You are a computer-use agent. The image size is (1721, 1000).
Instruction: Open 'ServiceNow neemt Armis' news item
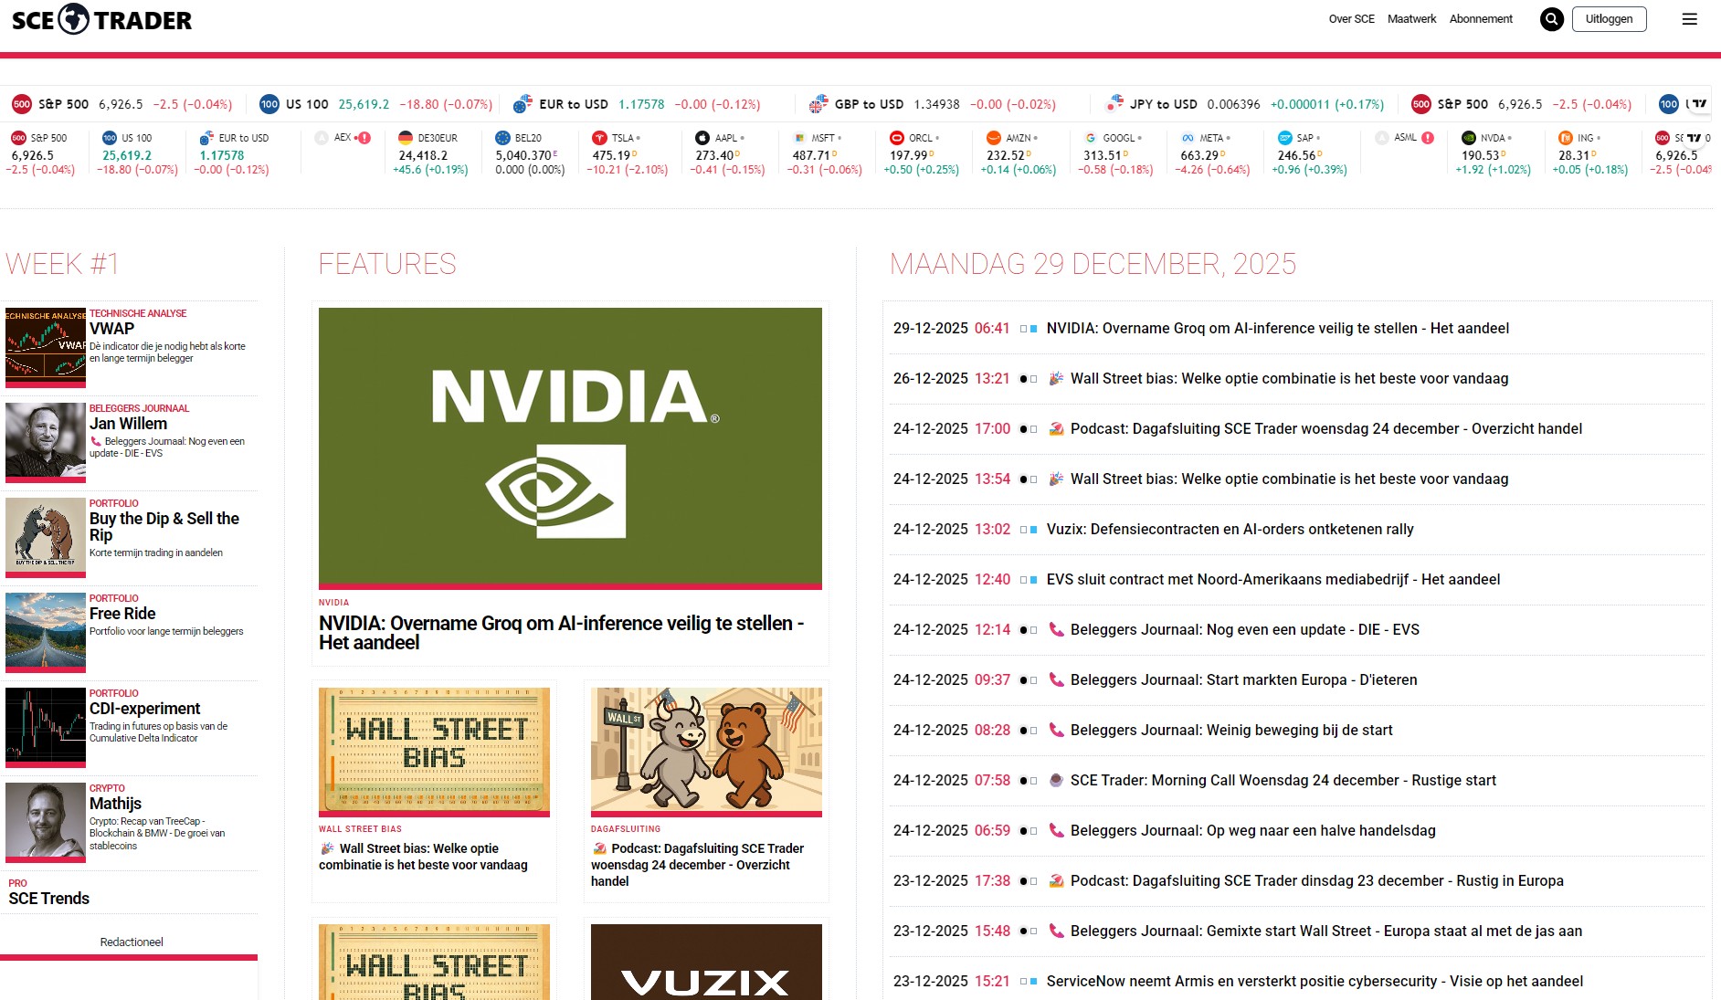click(x=1315, y=981)
